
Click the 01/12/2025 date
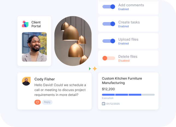pos(113,104)
